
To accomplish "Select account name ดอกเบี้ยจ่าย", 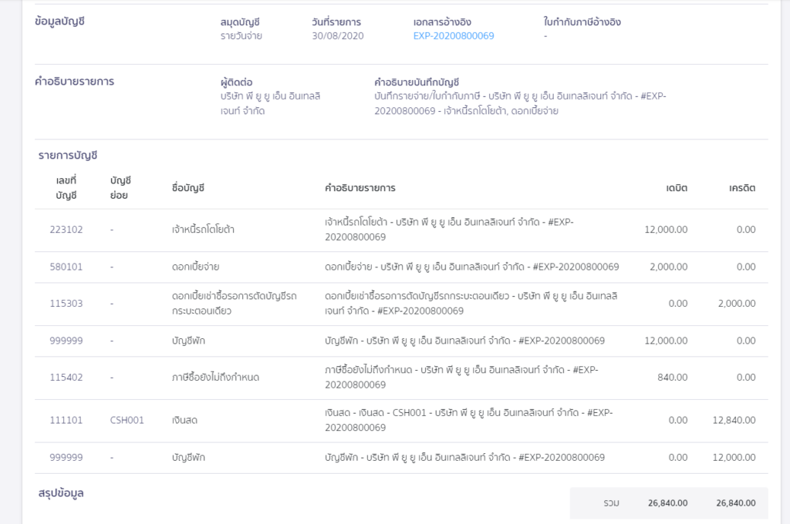I will point(195,267).
